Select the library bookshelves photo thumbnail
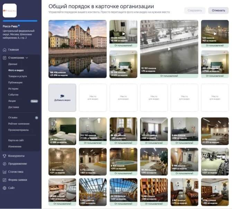The image size is (232, 209). (x=154, y=192)
